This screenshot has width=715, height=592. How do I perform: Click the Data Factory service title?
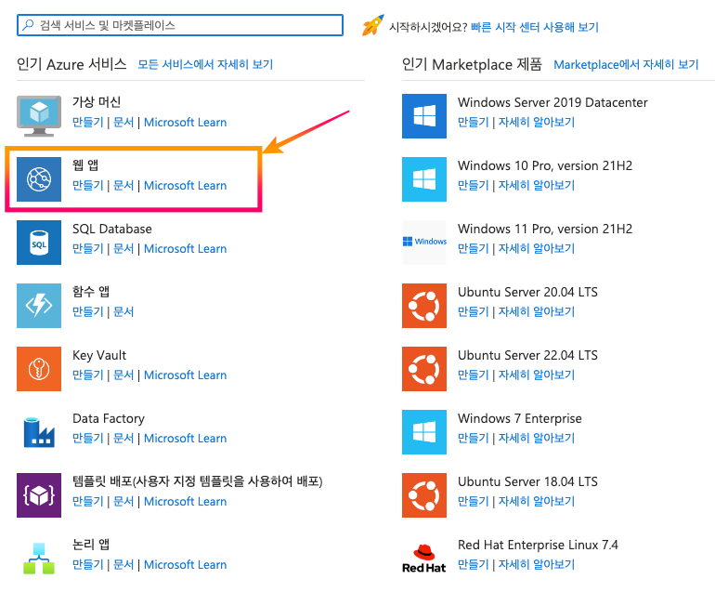109,418
